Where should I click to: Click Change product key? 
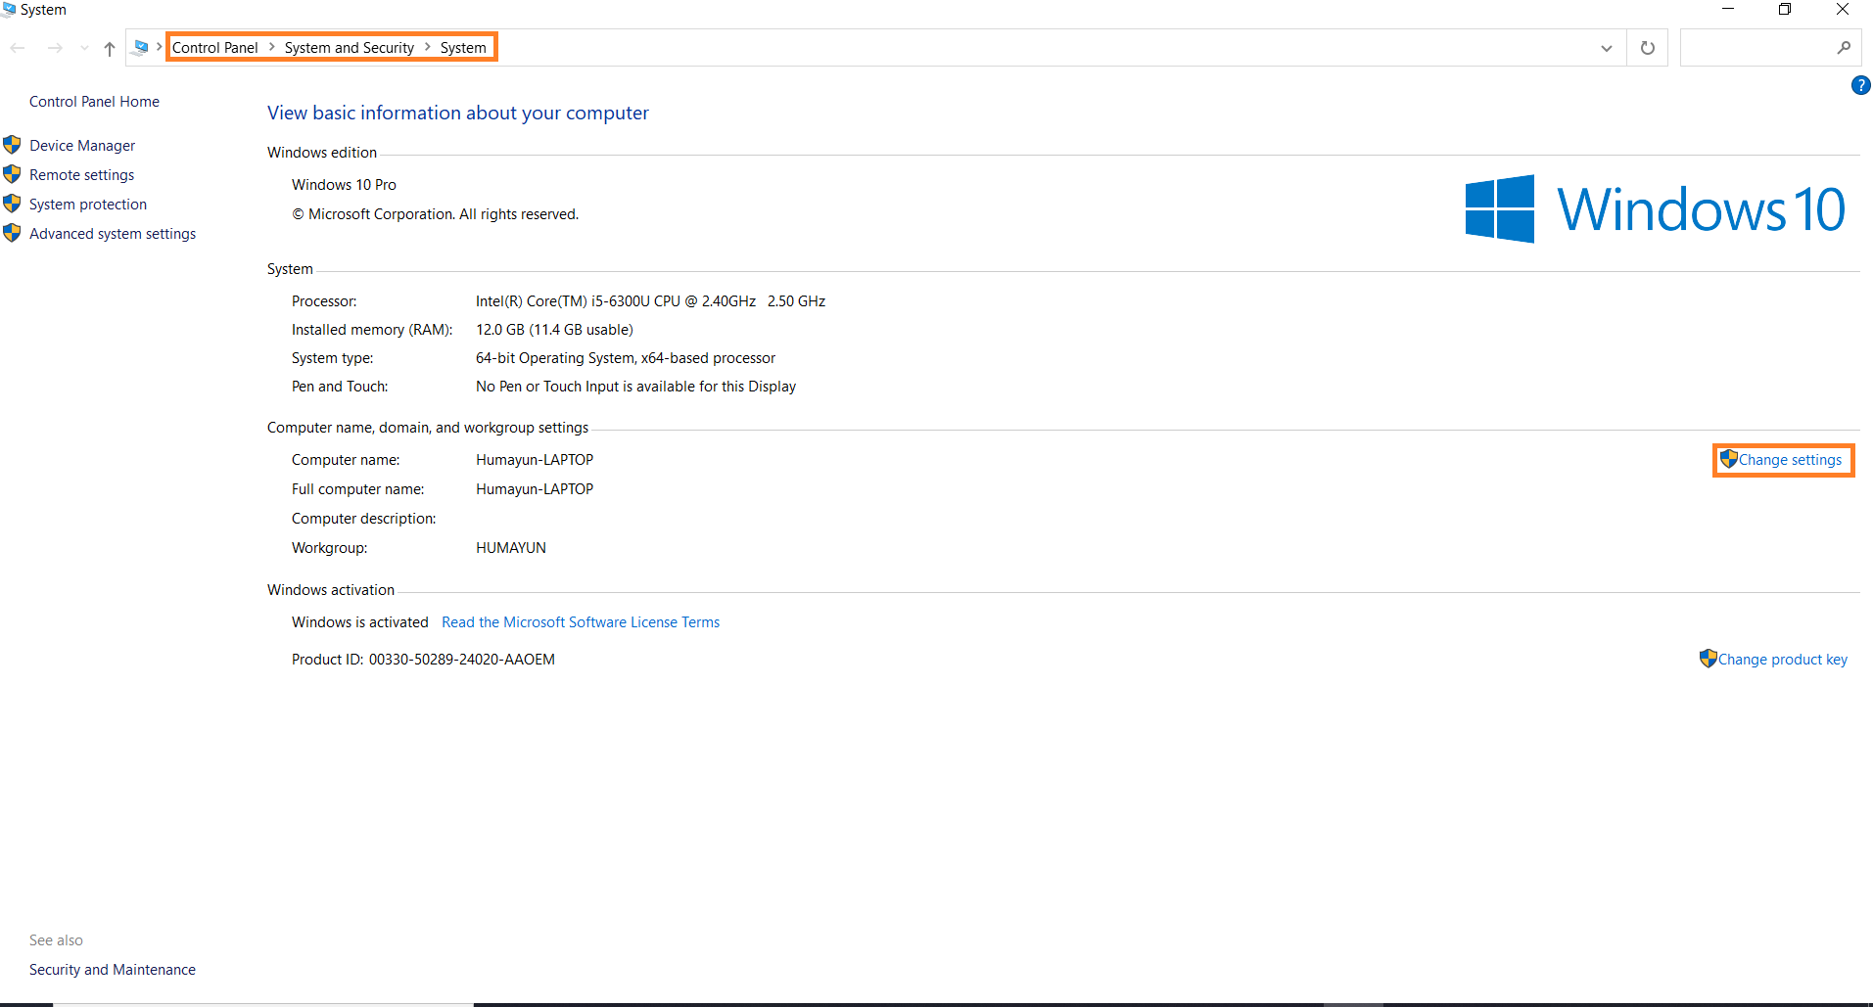[x=1783, y=660]
